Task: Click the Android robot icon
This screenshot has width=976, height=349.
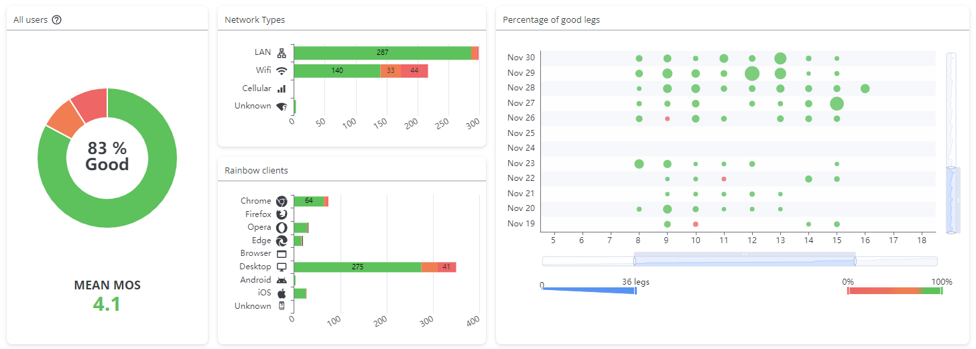Action: tap(282, 280)
